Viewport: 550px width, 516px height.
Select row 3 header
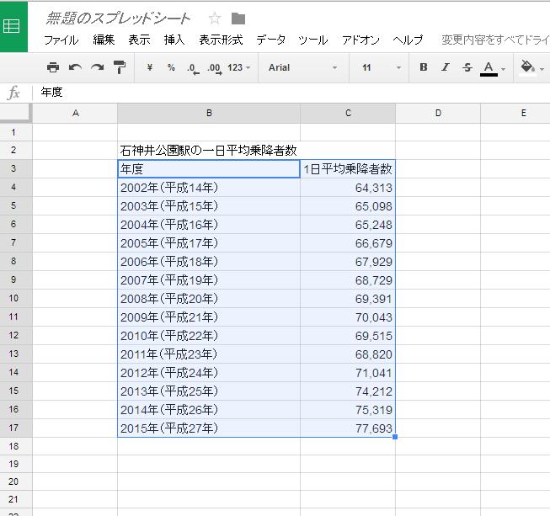15,168
